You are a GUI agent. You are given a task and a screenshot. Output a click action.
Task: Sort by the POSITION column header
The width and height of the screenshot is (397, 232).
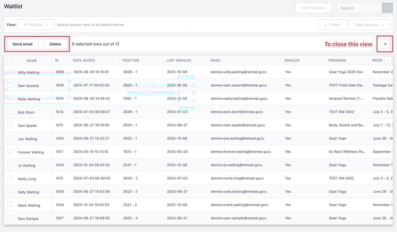click(131, 60)
